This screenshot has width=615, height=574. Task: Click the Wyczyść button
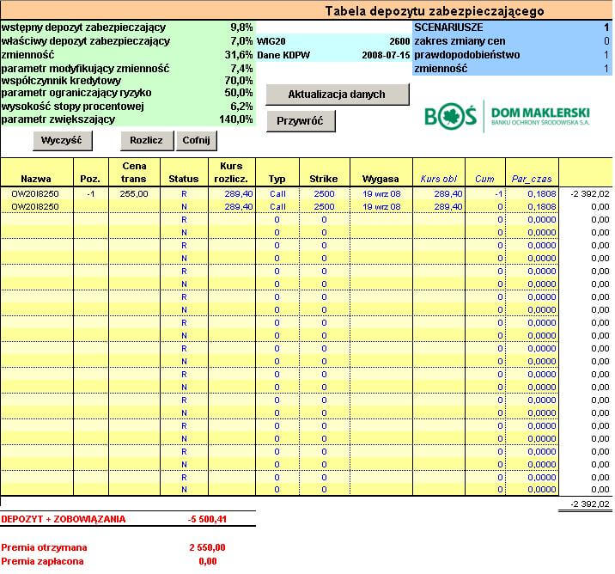pyautogui.click(x=61, y=140)
